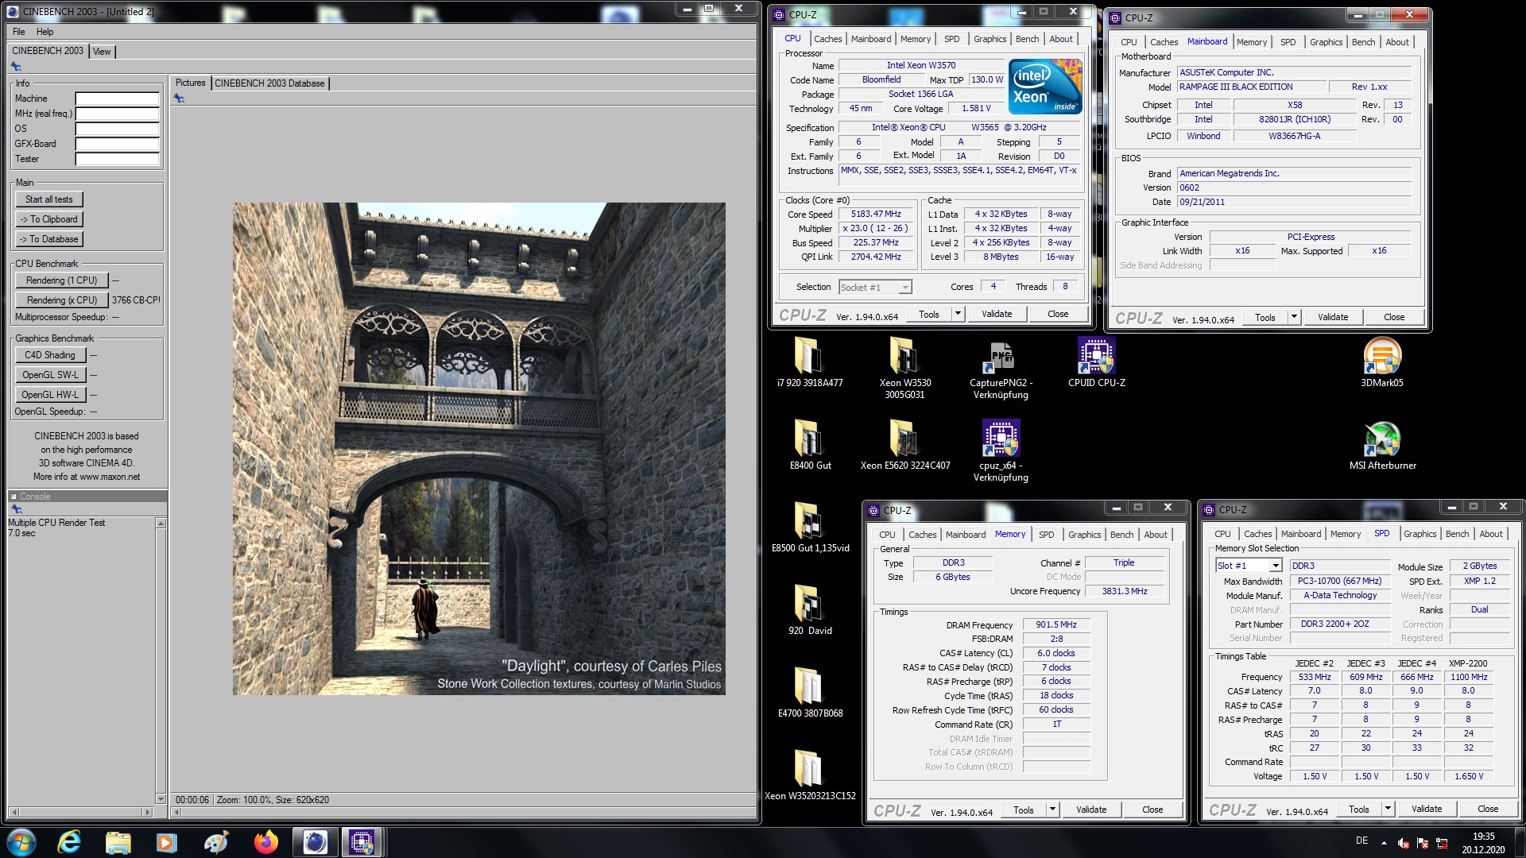This screenshot has width=1526, height=858.
Task: Switch to the CINEBENCH taskbar button
Action: [315, 842]
